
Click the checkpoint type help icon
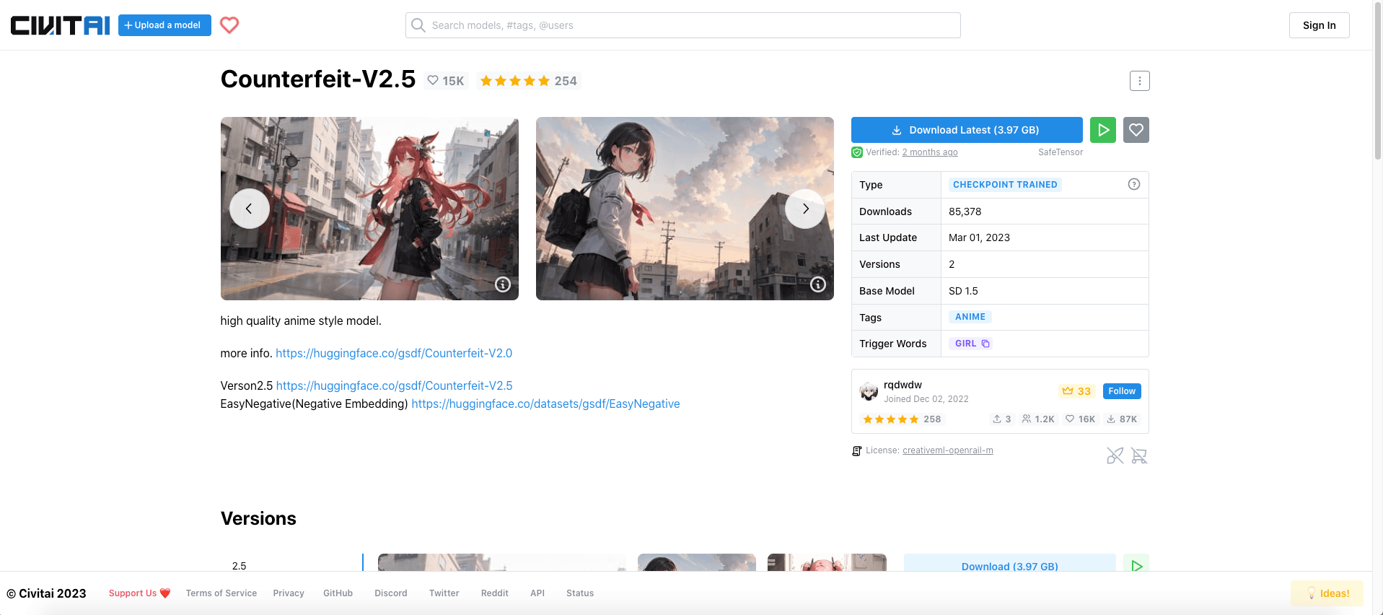1133,184
